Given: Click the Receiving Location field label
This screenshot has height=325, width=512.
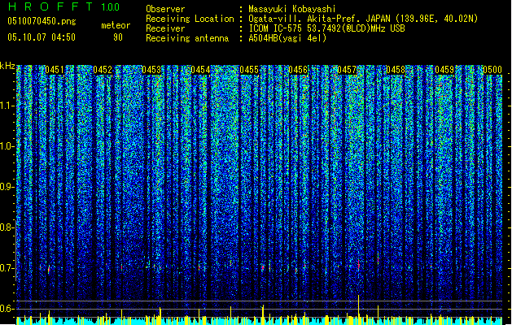Looking at the screenshot, I should 190,19.
